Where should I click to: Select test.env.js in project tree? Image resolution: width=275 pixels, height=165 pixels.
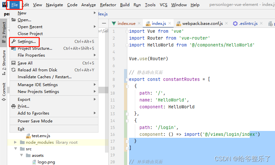41,136
